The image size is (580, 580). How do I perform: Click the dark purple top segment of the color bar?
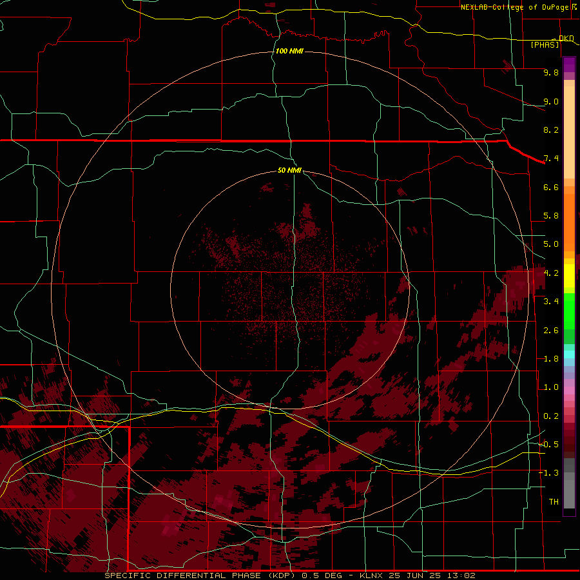click(569, 64)
